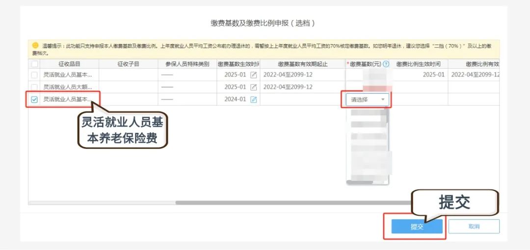
Task: Click the horizontal scrollbar under the table
Action: tap(294, 202)
